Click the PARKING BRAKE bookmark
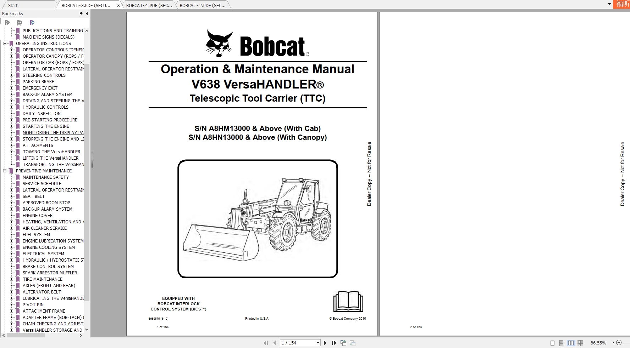 39,81
